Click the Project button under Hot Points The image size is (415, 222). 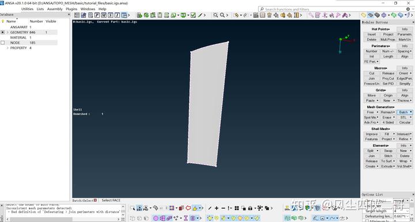388,35
